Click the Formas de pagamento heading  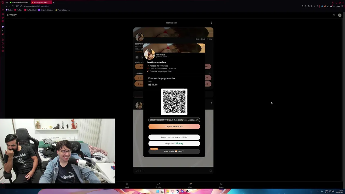[161, 78]
